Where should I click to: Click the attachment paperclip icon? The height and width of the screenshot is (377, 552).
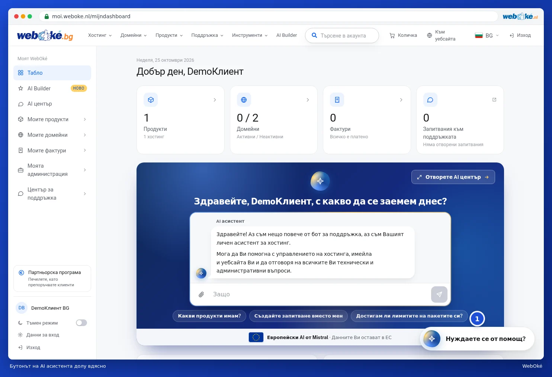point(201,294)
